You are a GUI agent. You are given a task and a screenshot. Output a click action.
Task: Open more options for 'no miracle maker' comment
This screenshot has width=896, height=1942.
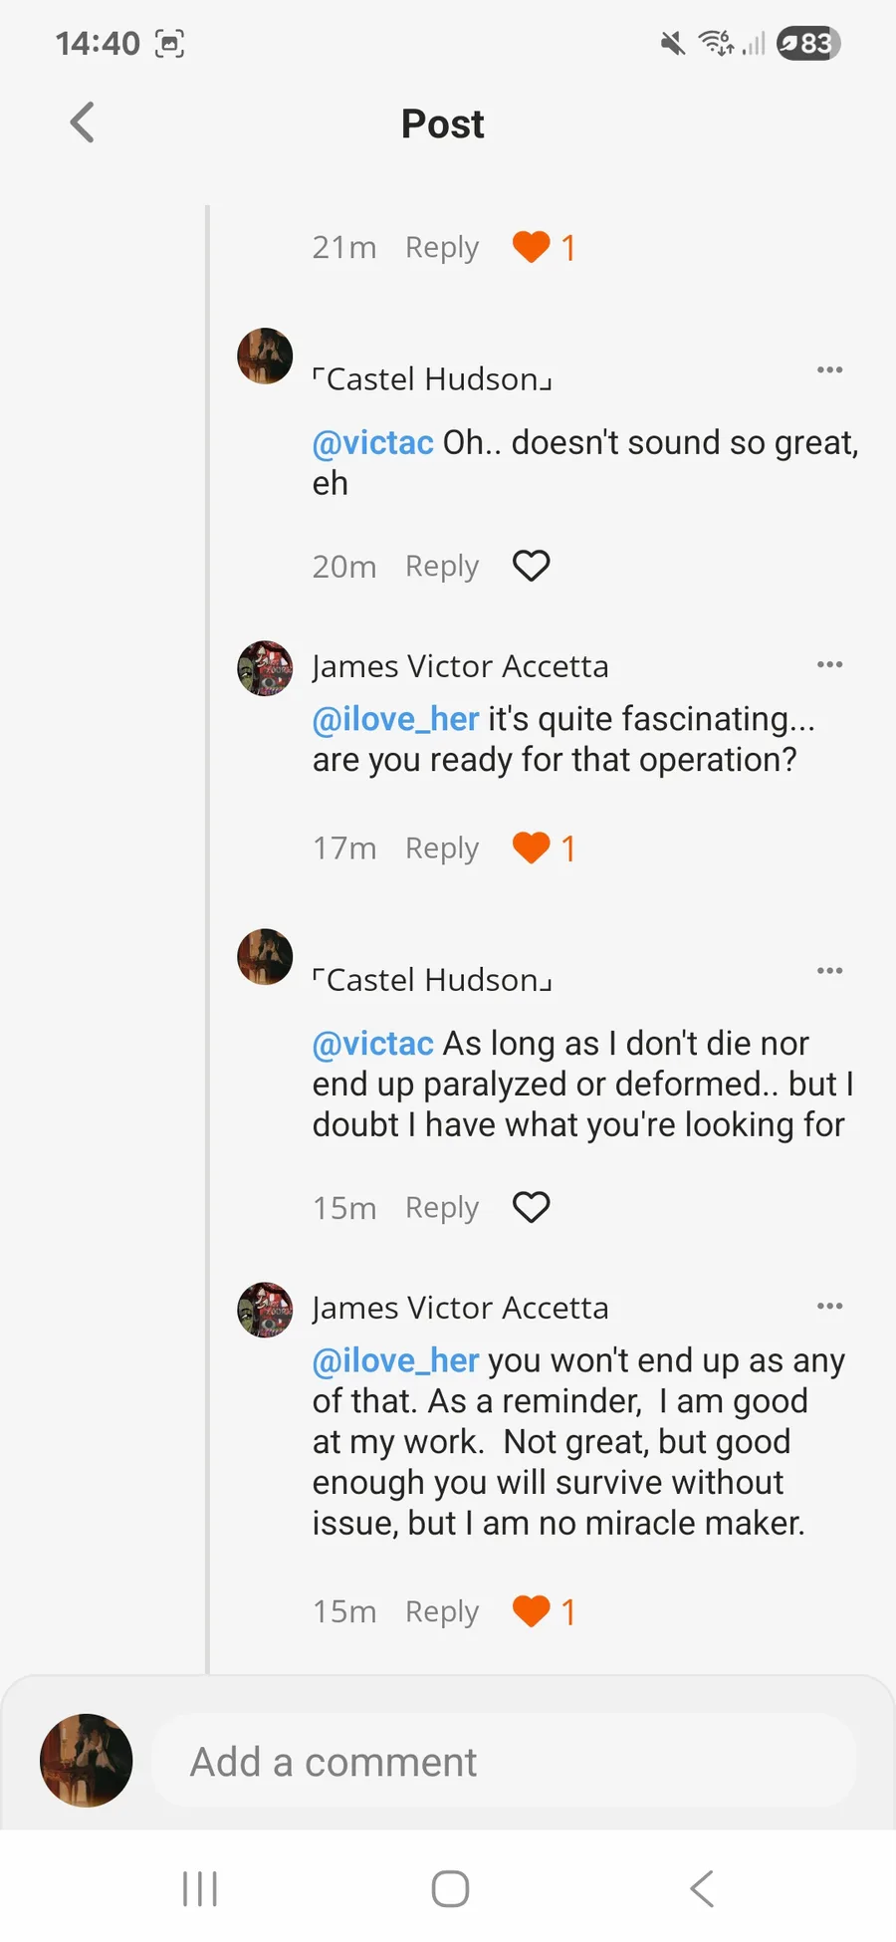829,1307
